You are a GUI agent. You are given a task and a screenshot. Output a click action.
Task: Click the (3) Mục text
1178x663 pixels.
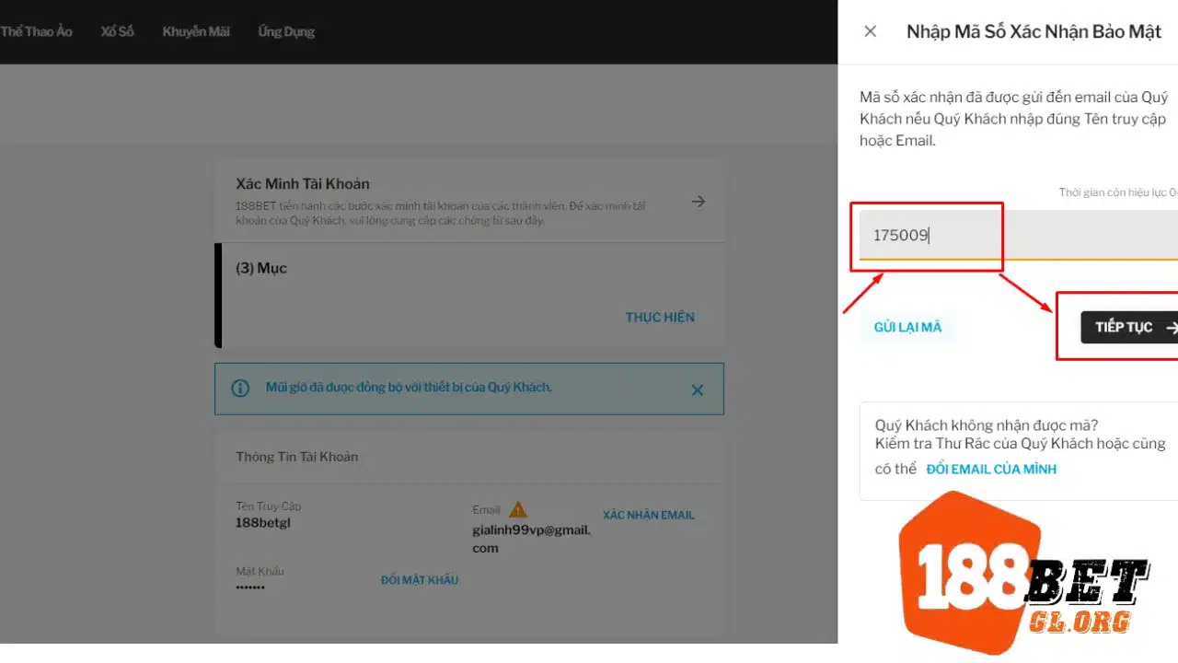[261, 268]
